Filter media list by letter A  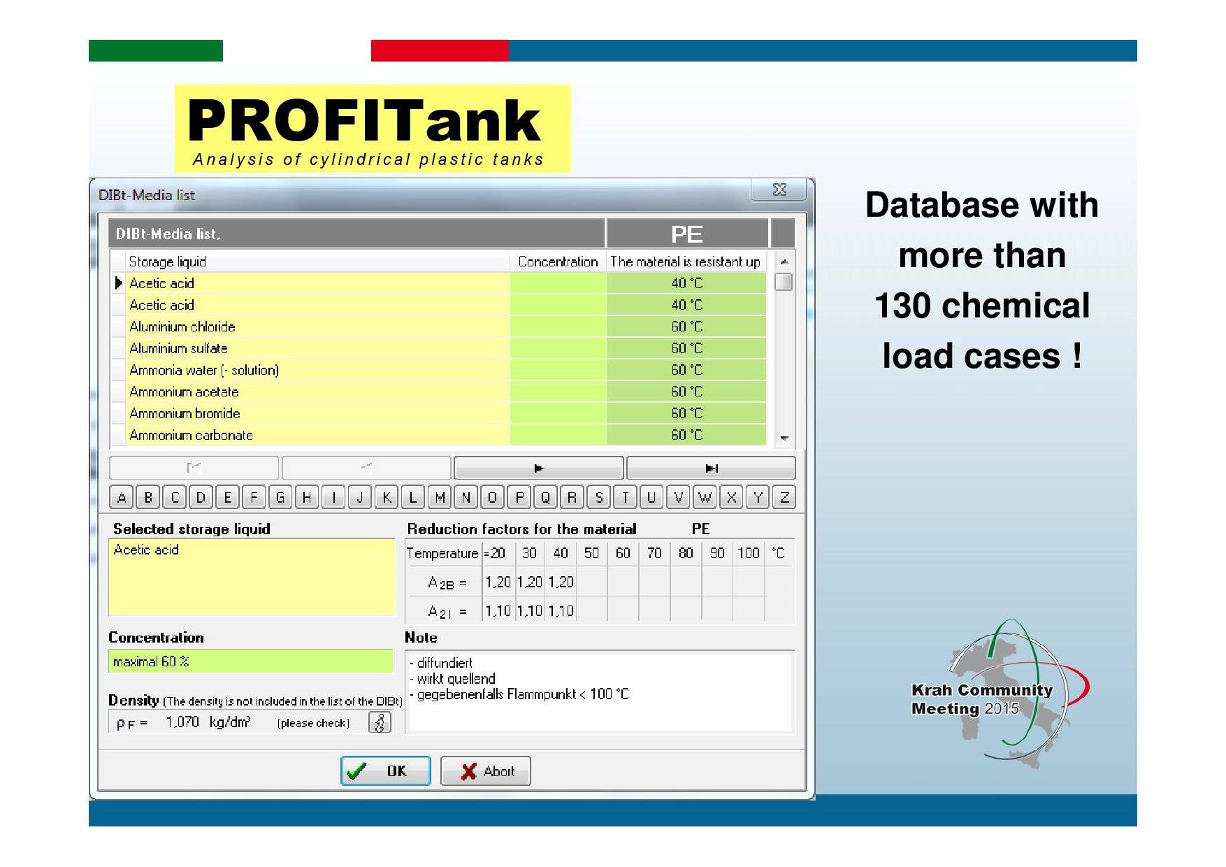(x=122, y=497)
